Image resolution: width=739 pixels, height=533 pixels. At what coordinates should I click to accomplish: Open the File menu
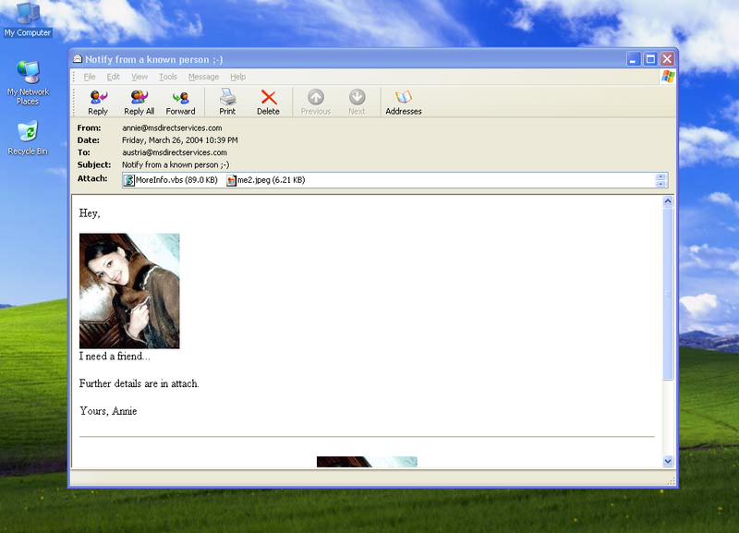tap(90, 77)
